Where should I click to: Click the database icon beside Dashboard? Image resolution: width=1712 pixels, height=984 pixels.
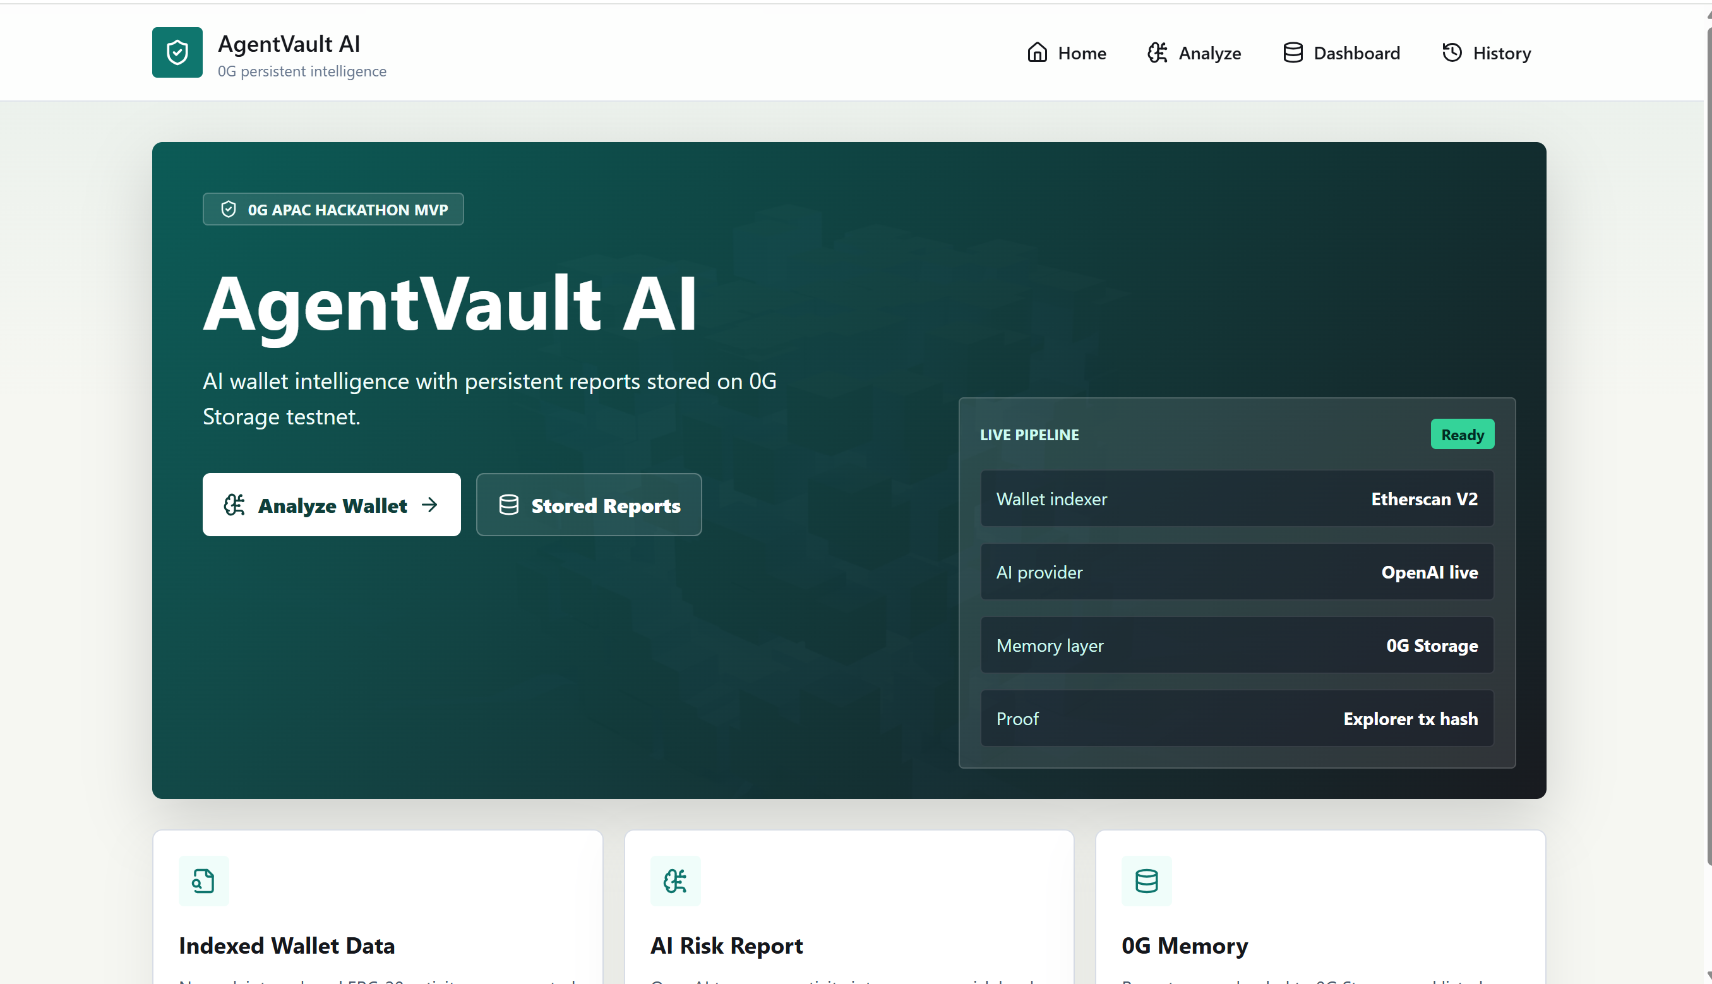click(x=1293, y=52)
